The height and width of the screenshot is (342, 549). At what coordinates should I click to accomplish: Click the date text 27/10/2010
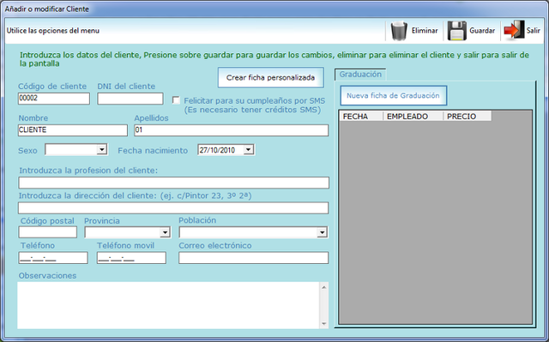click(x=217, y=150)
